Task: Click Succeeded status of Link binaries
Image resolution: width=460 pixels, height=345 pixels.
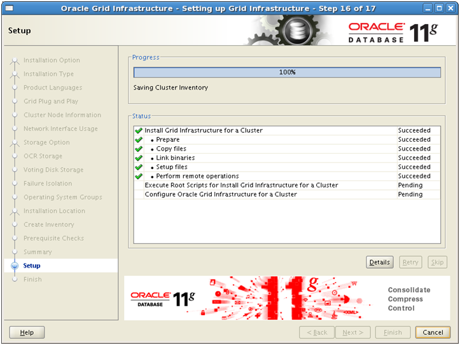Action: coord(414,158)
